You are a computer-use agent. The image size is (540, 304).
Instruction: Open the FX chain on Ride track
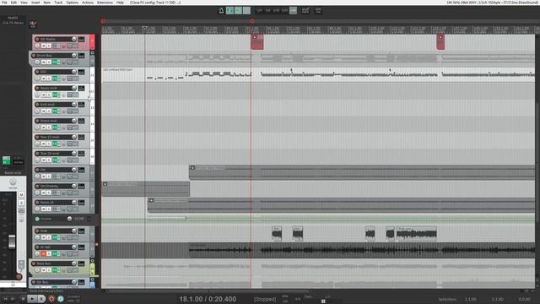tap(56, 237)
